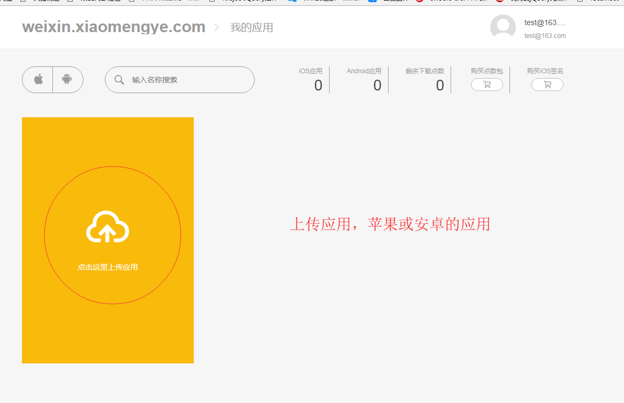
Task: Open the 我的应用 breadcrumb
Action: tap(252, 27)
